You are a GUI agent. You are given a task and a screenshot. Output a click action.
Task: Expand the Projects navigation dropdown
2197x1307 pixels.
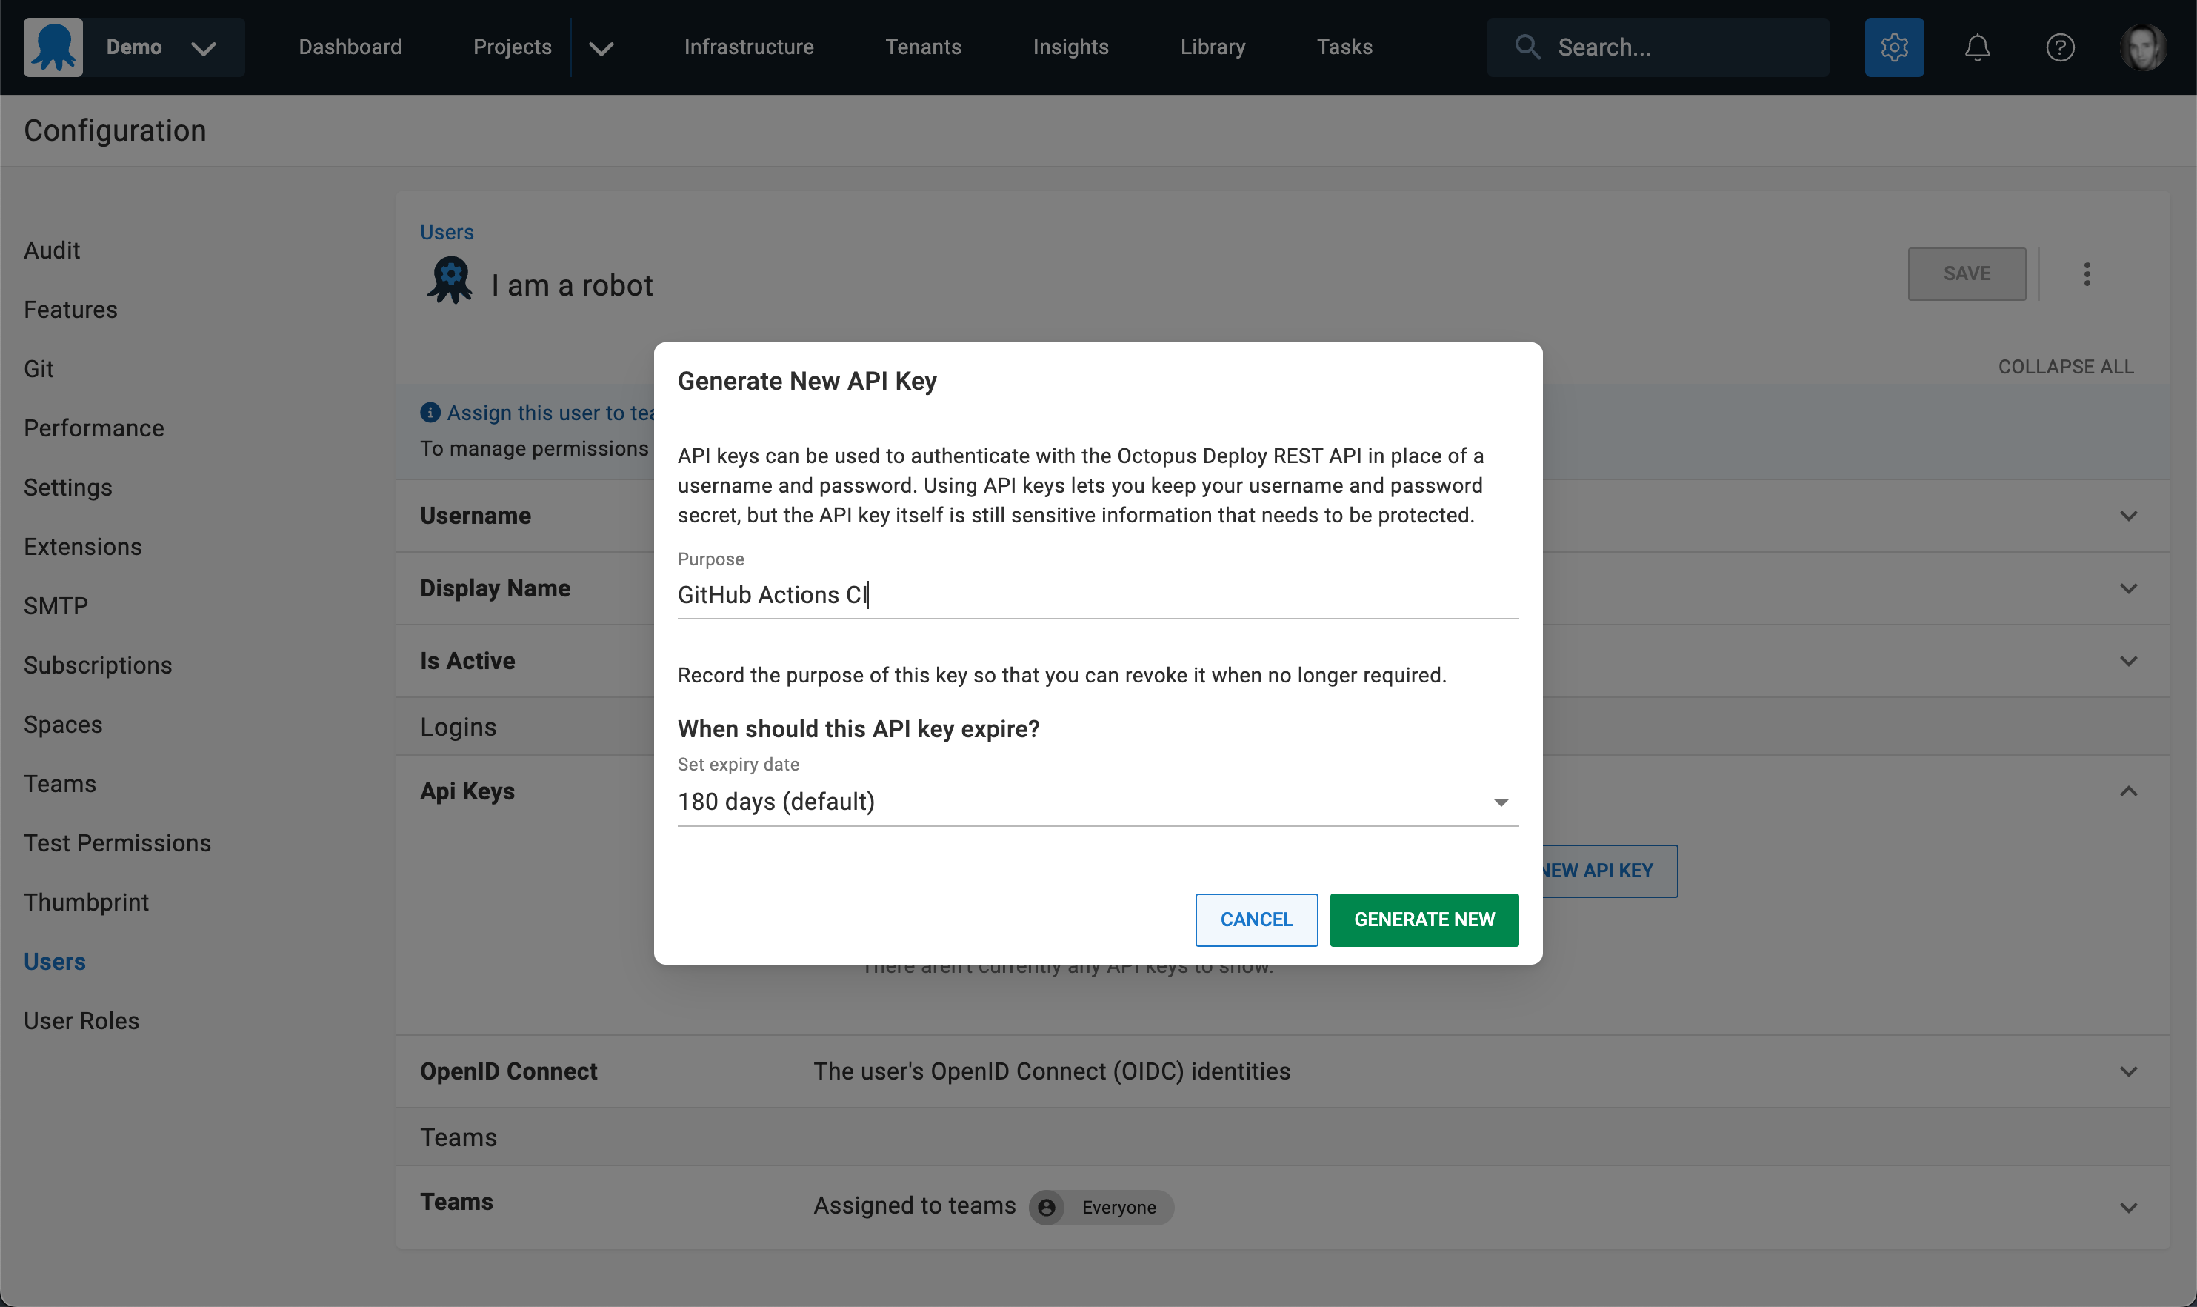tap(600, 47)
